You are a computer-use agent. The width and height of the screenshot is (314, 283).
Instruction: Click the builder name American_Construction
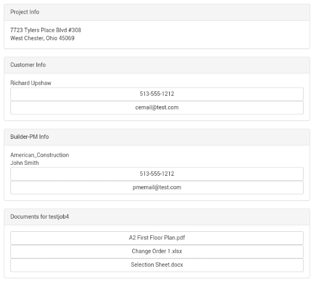(40, 155)
